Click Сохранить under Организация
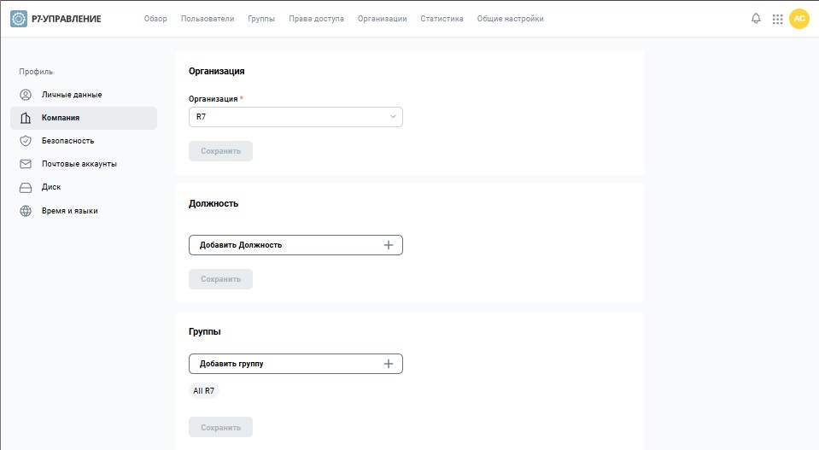819x450 pixels. tap(220, 151)
